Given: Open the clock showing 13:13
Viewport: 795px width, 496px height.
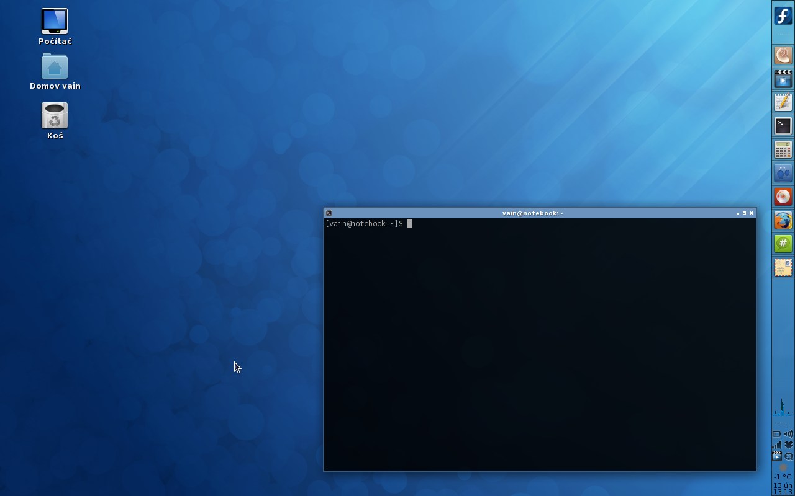Looking at the screenshot, I should coord(783,489).
